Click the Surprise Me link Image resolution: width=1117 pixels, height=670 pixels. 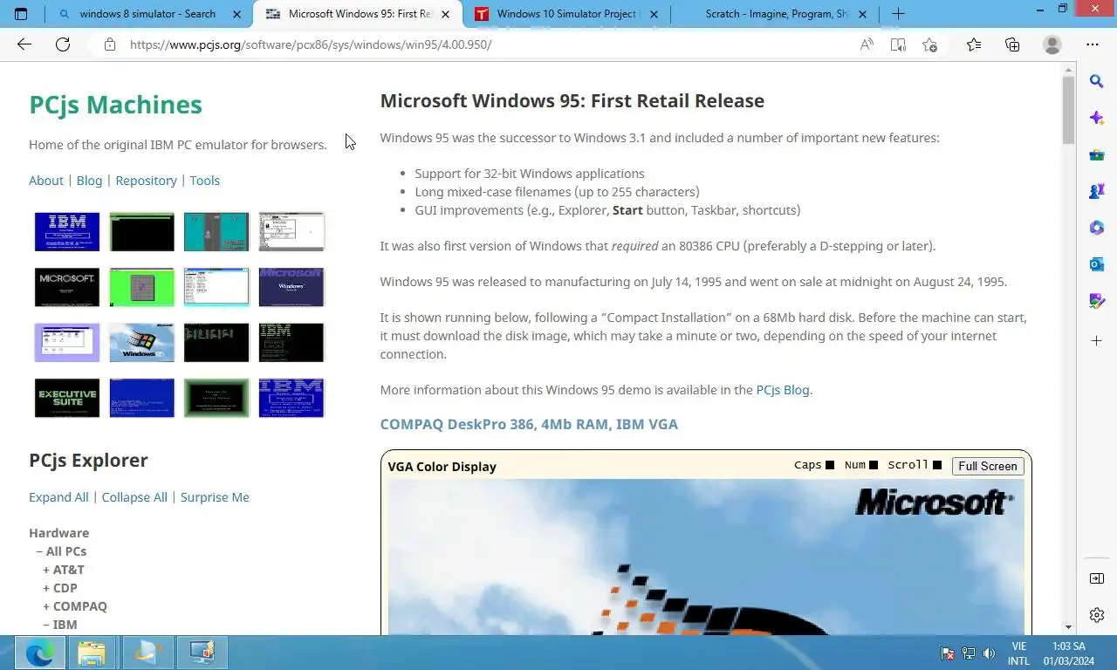pyautogui.click(x=215, y=497)
